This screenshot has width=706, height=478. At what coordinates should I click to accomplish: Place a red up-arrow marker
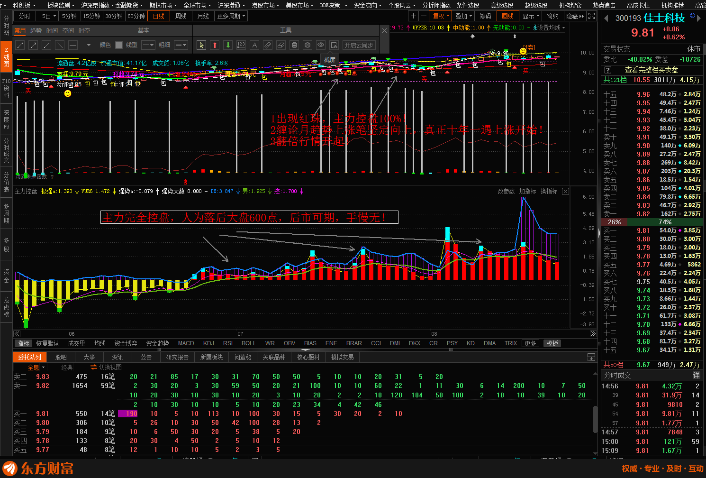tap(215, 45)
